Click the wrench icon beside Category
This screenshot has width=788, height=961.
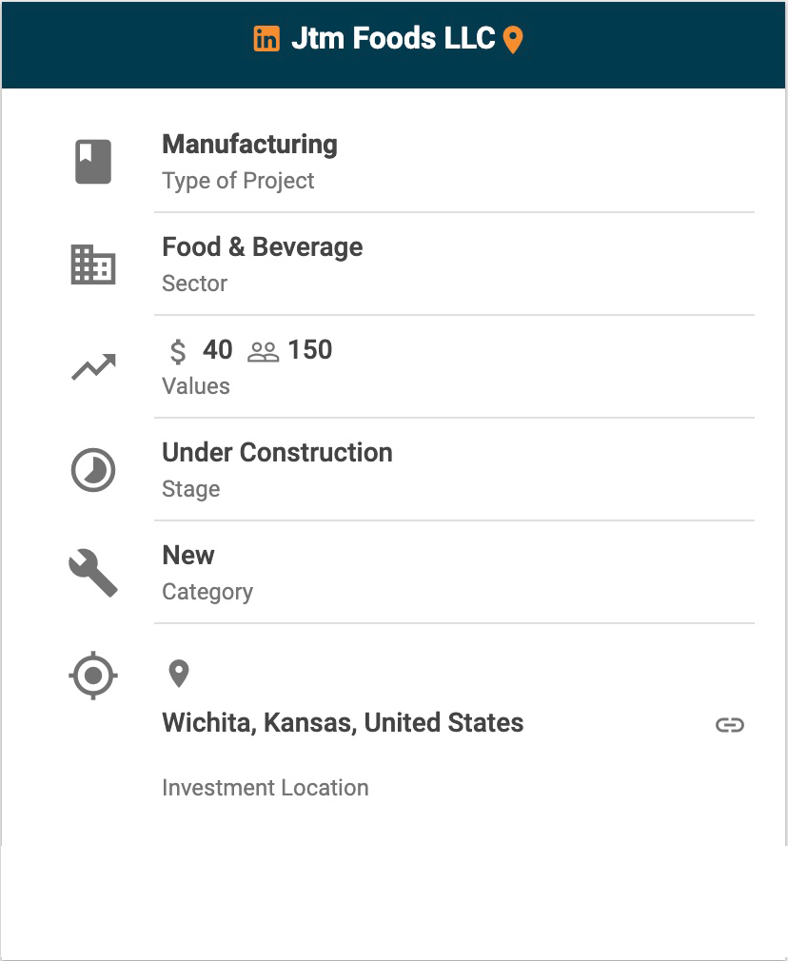click(x=93, y=573)
